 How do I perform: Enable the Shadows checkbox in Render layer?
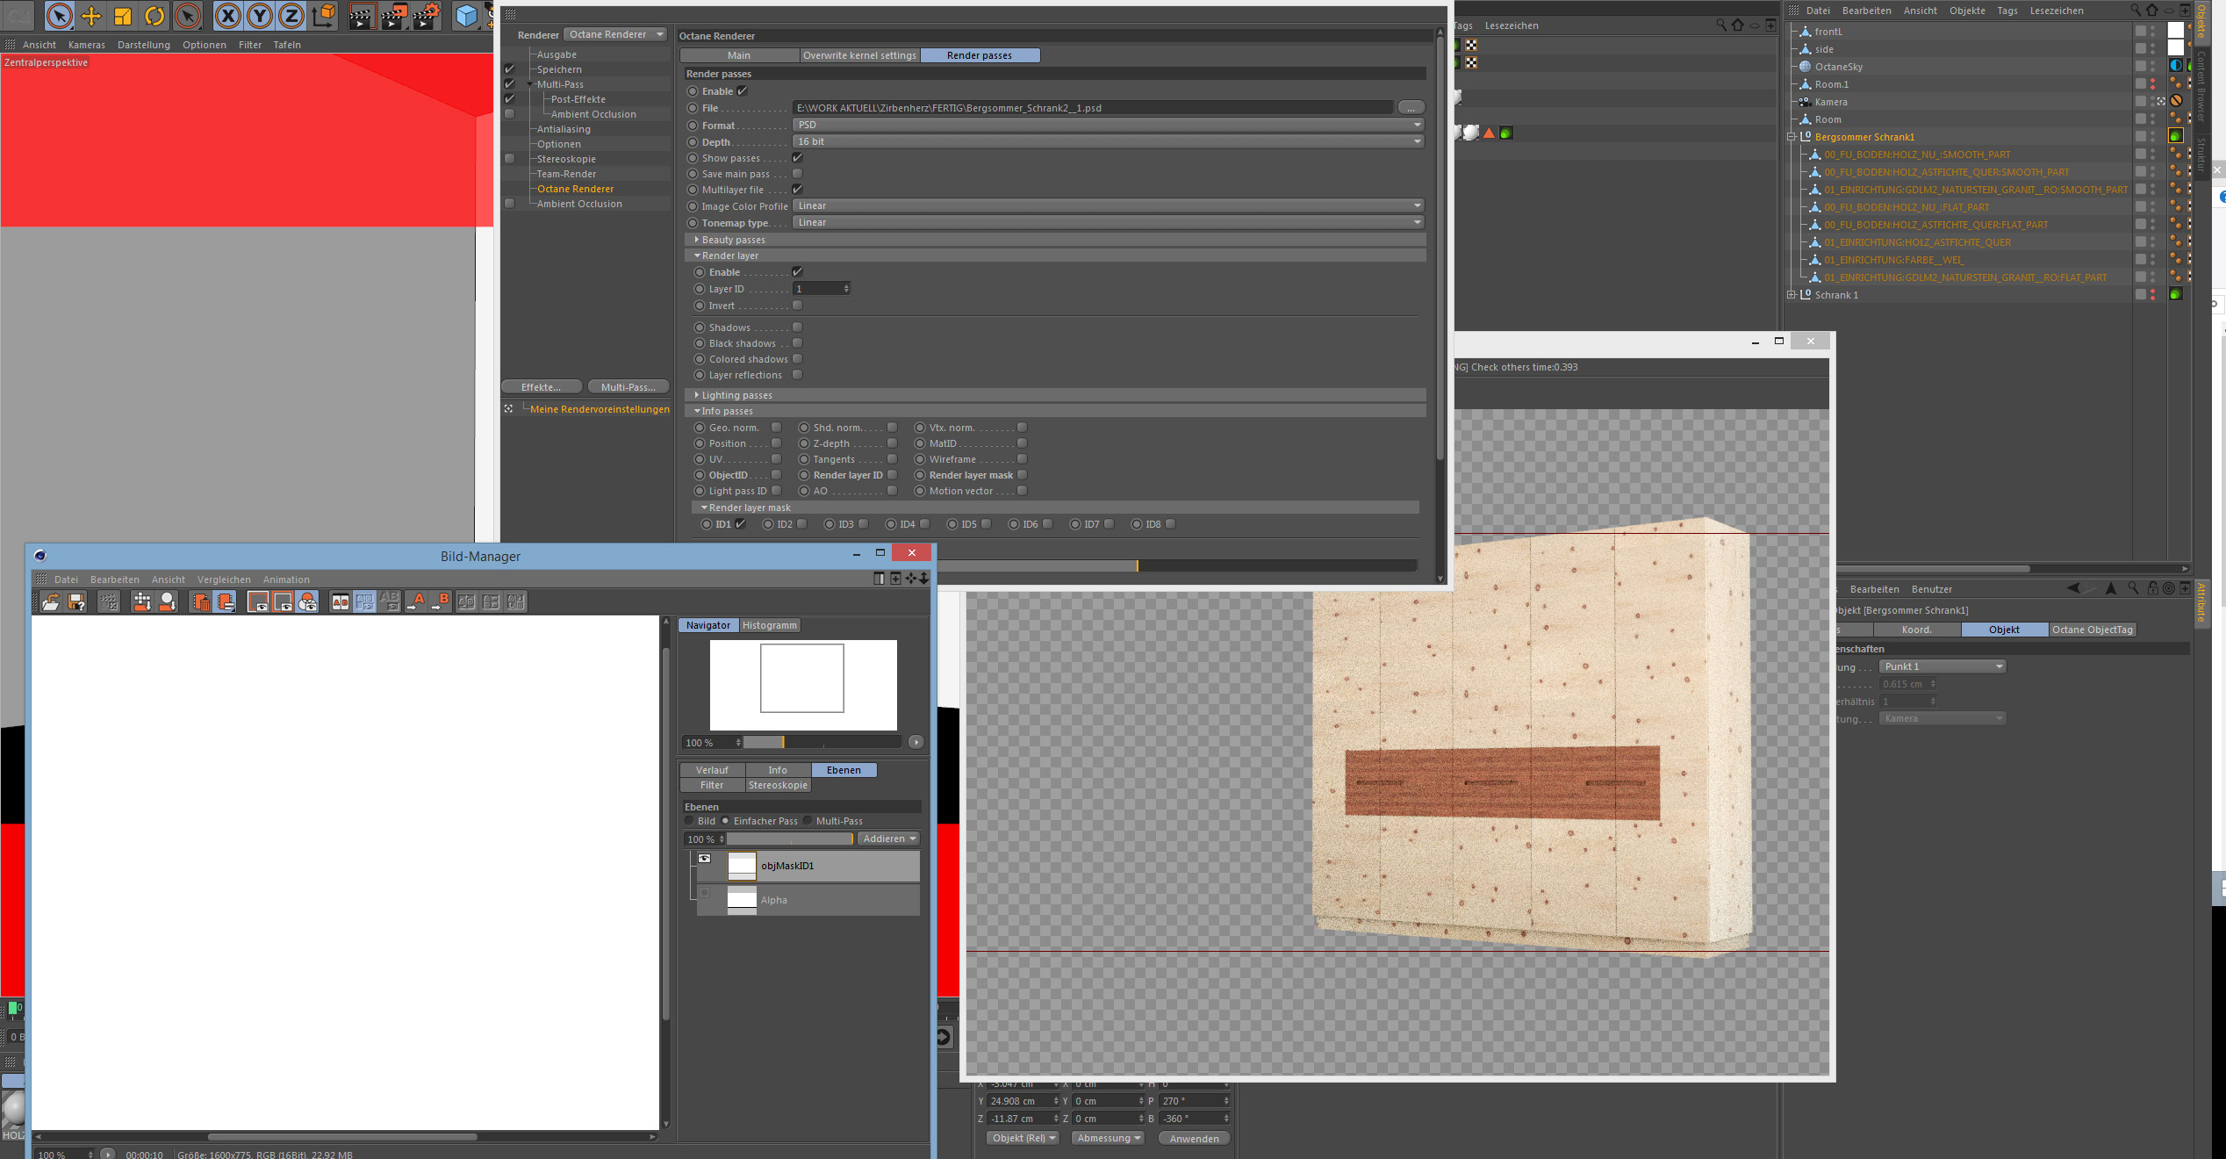[x=797, y=328]
